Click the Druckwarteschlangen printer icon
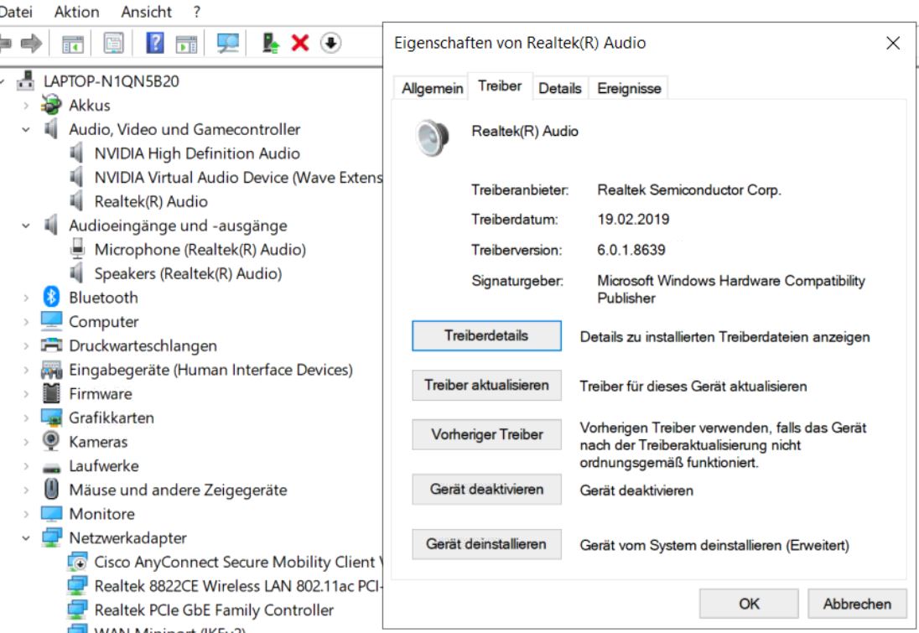Image resolution: width=919 pixels, height=633 pixels. pyautogui.click(x=52, y=345)
